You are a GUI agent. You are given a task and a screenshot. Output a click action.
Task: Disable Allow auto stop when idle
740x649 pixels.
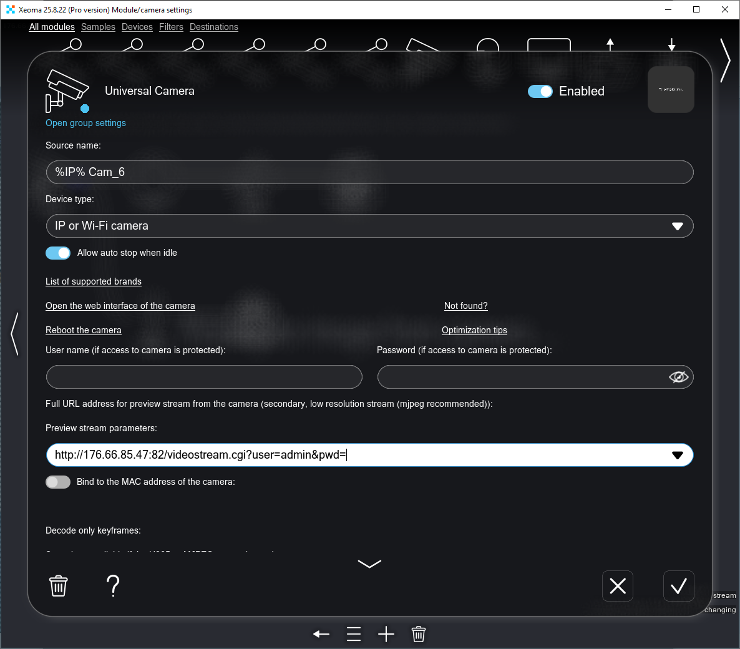pos(58,253)
